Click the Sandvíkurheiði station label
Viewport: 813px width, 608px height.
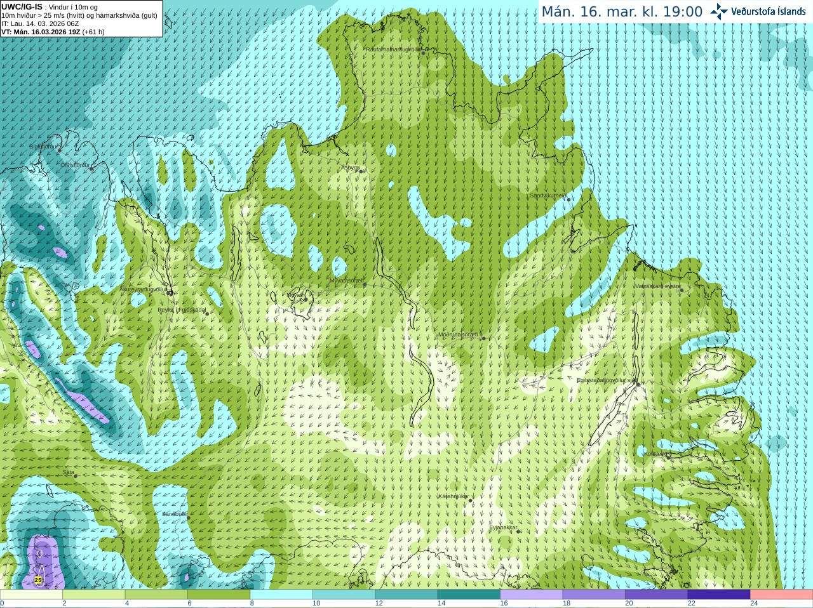tap(548, 195)
